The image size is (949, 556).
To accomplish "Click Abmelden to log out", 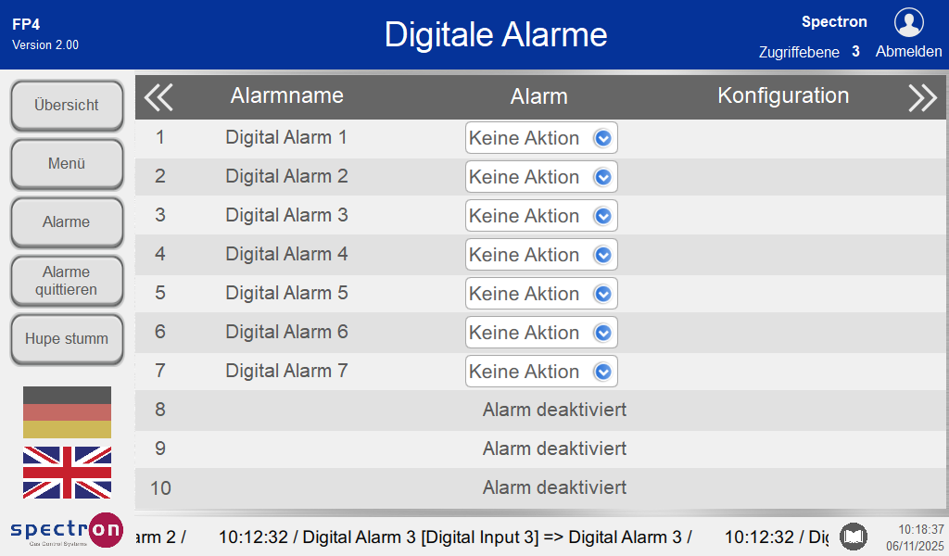I will click(908, 52).
